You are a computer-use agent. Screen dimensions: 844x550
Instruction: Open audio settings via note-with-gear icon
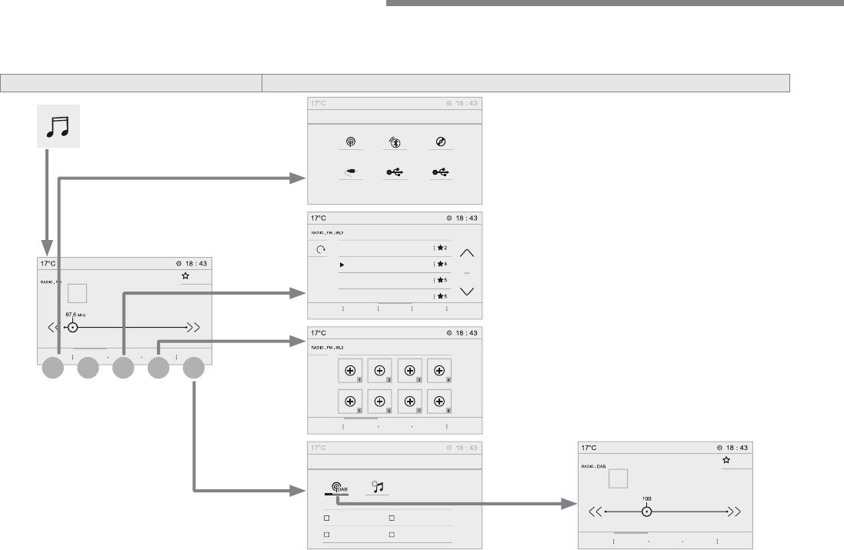[378, 486]
